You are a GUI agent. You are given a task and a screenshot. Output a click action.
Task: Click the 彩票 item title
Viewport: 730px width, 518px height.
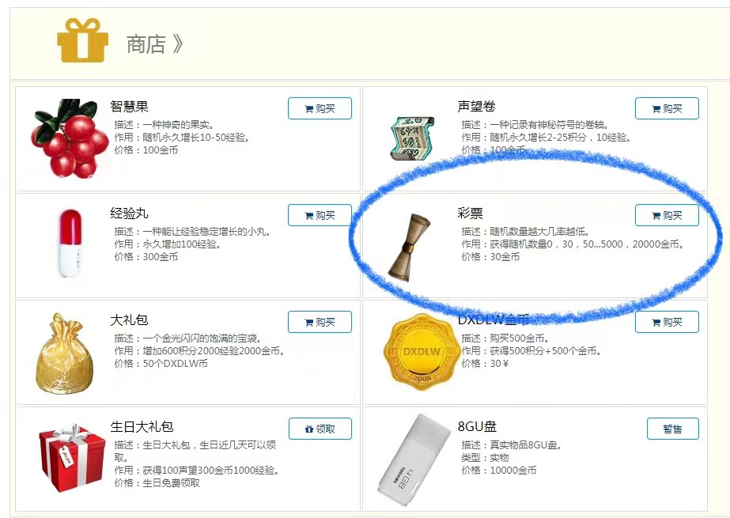471,214
